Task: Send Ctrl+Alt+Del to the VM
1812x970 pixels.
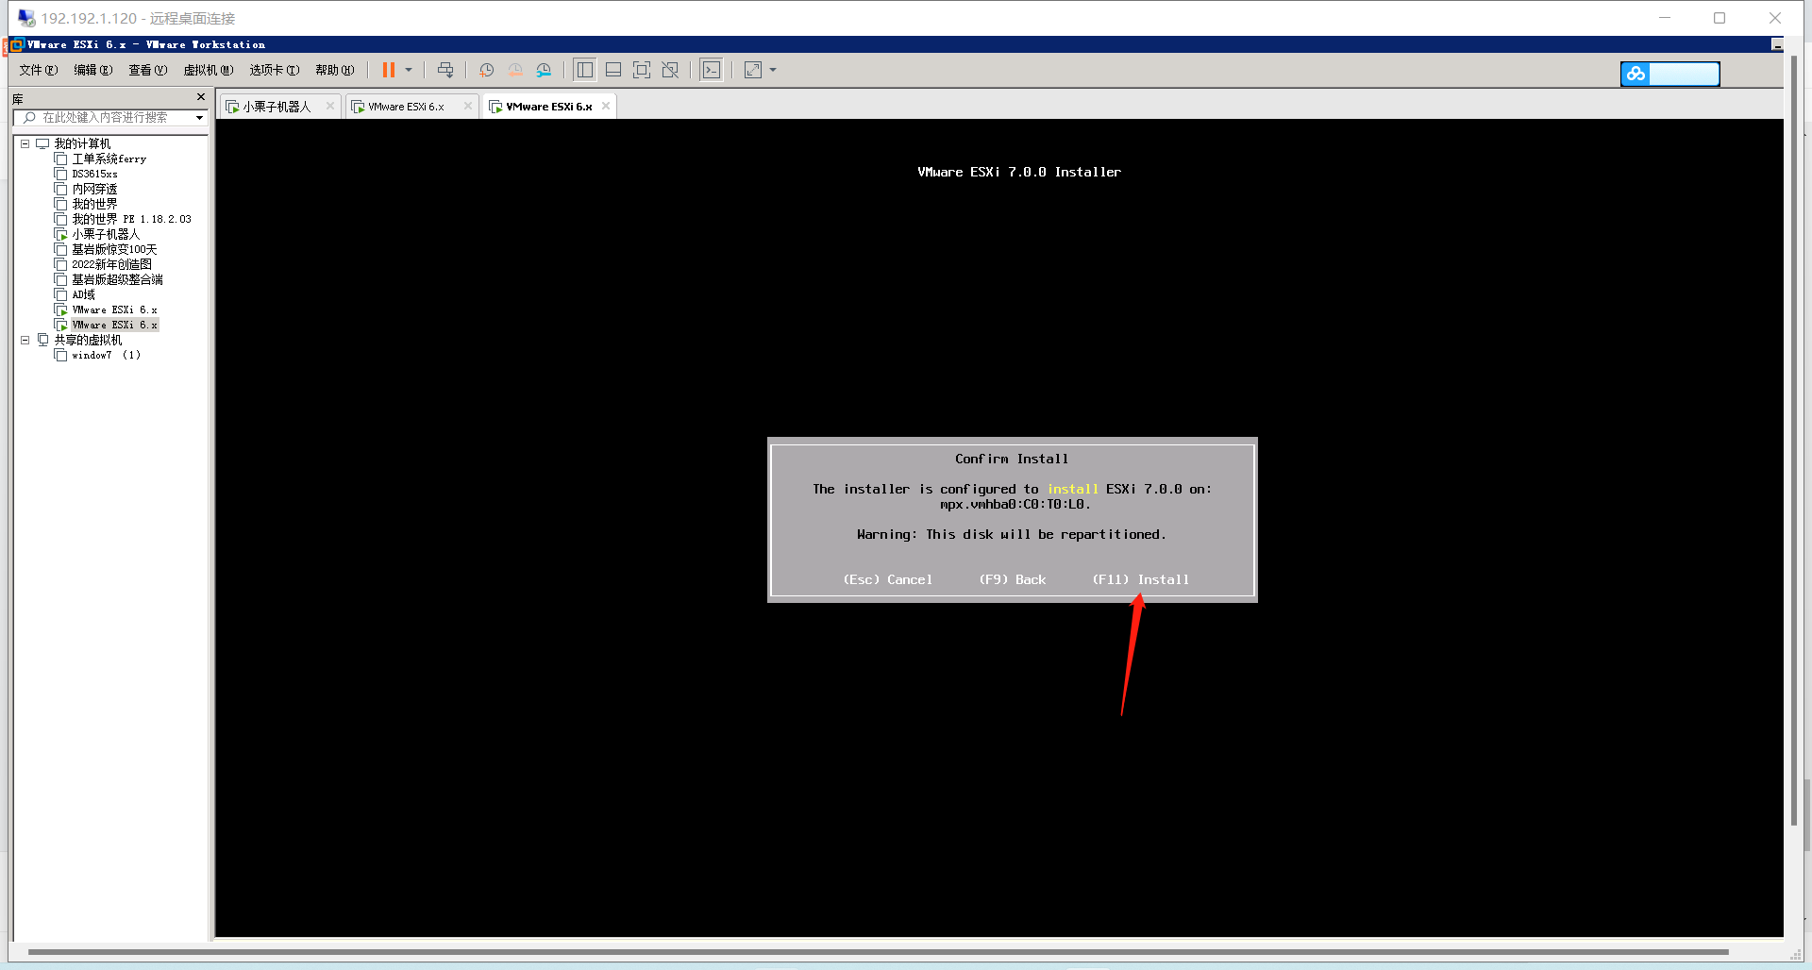Action: point(445,70)
